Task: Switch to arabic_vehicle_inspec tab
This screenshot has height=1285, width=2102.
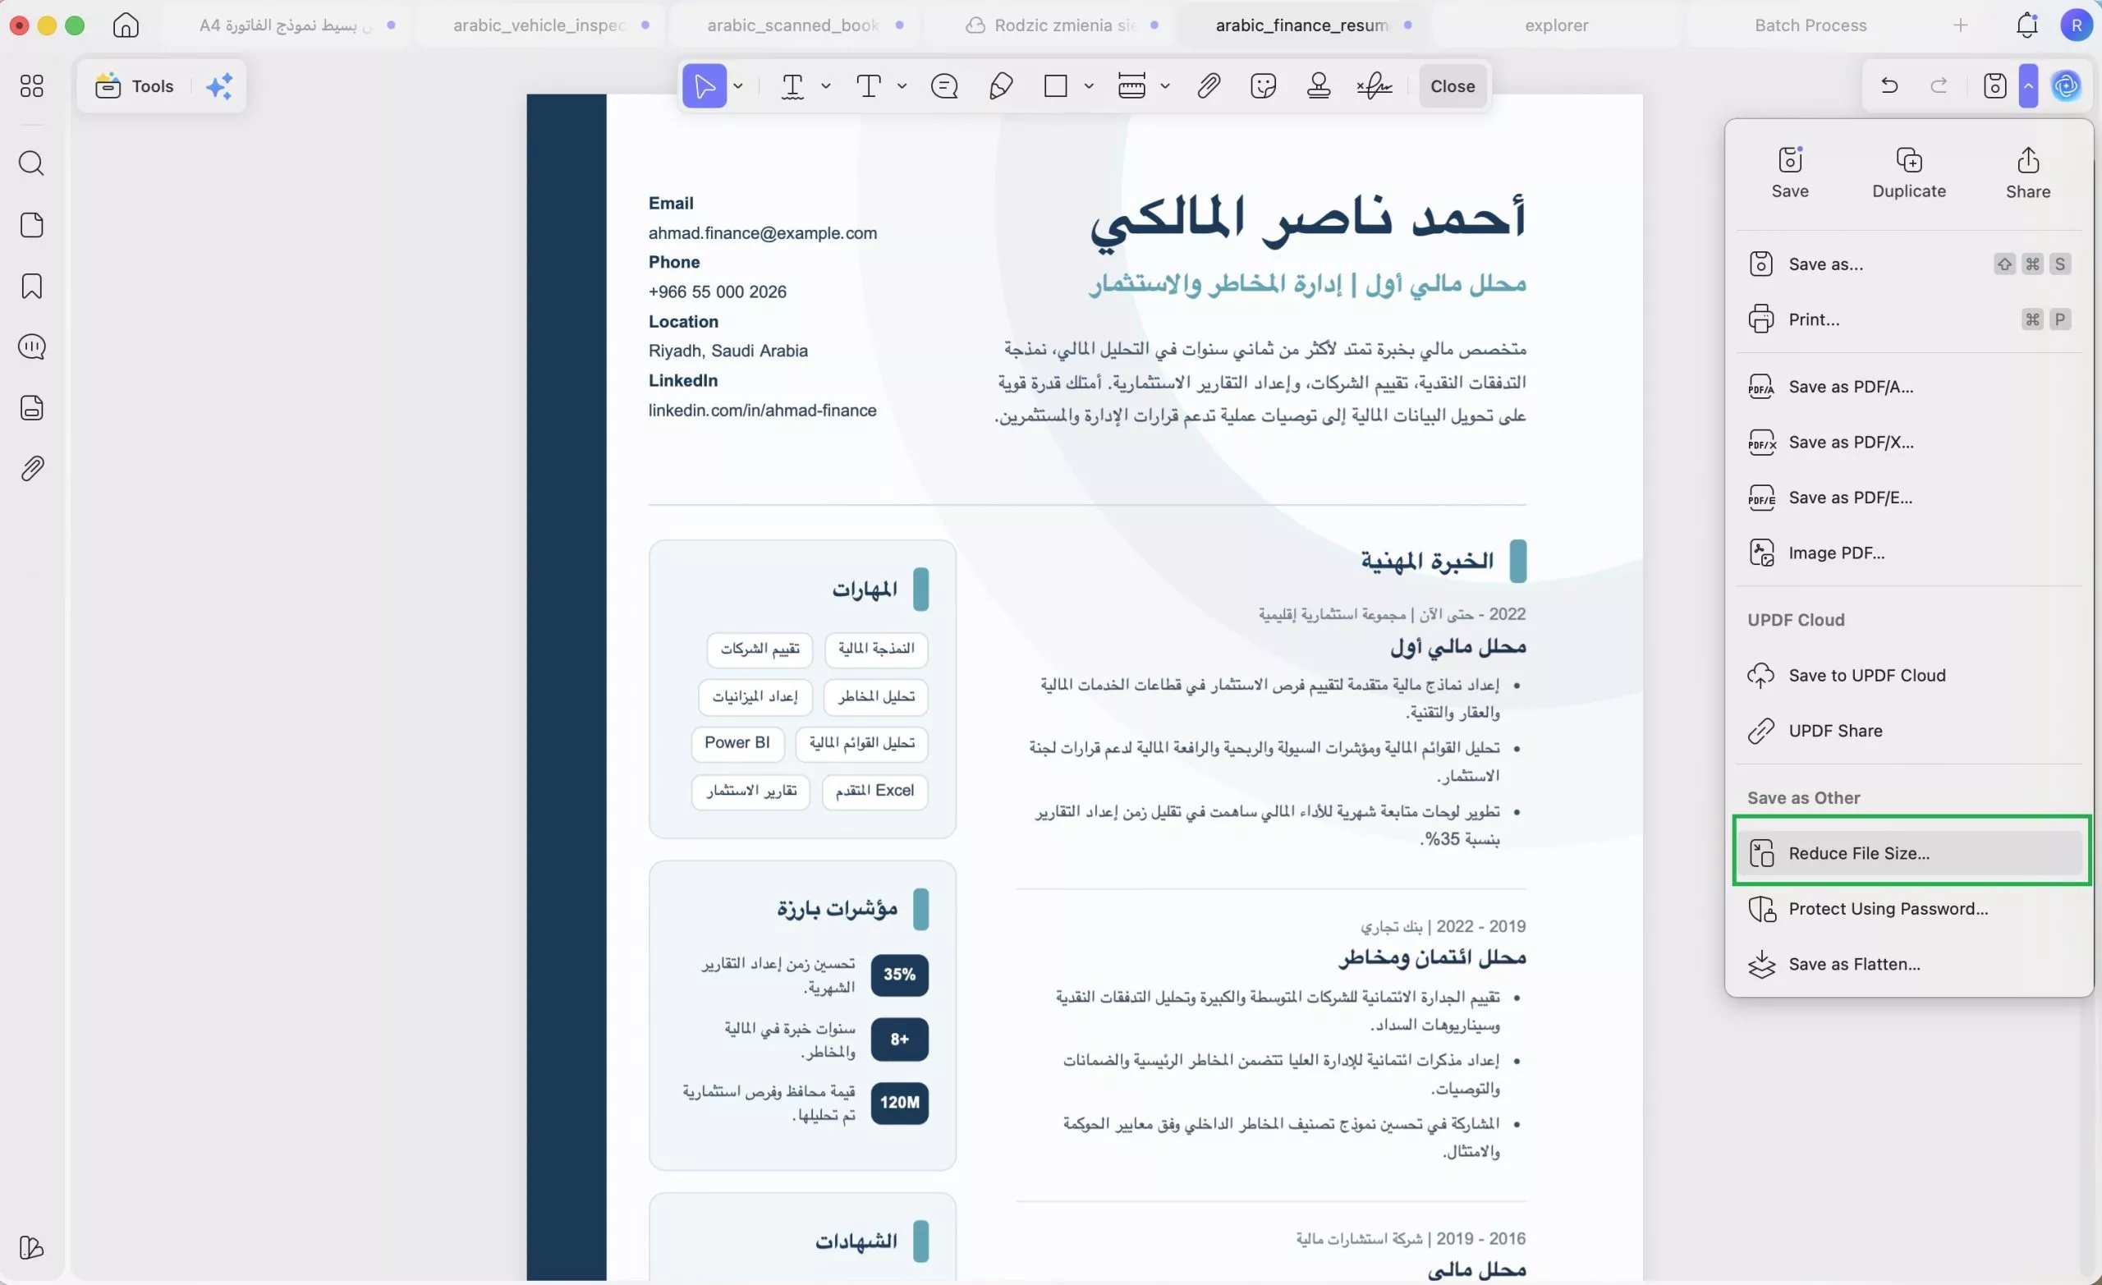Action: pyautogui.click(x=540, y=25)
